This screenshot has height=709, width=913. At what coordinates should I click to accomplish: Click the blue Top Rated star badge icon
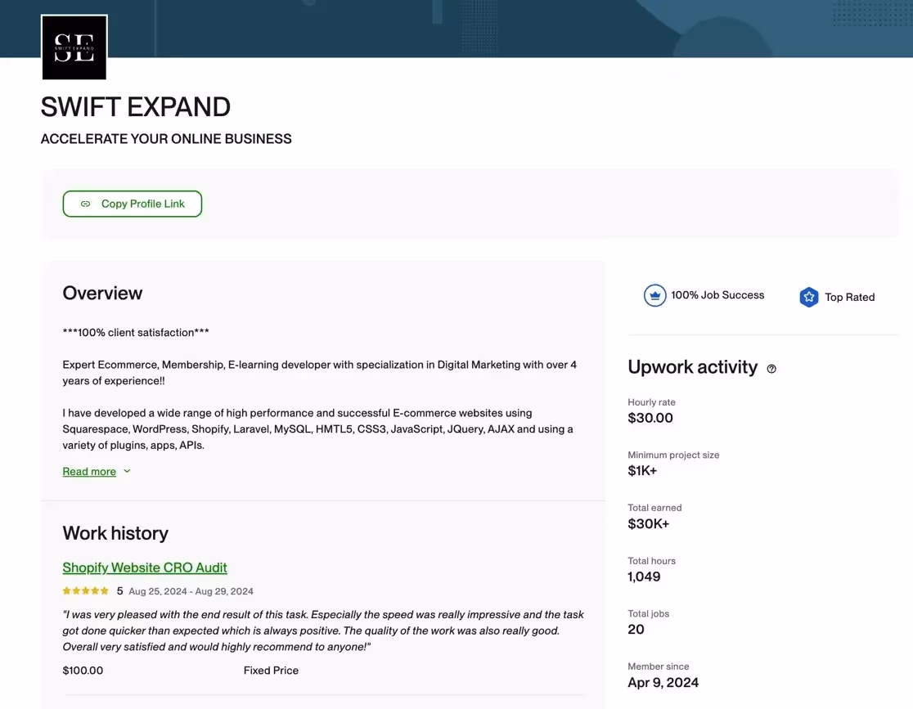809,297
